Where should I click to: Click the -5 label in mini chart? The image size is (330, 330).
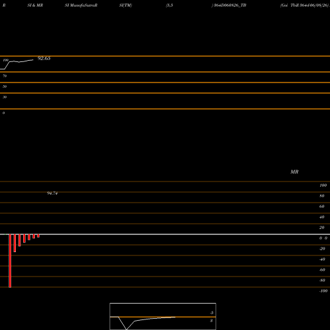tap(212, 313)
